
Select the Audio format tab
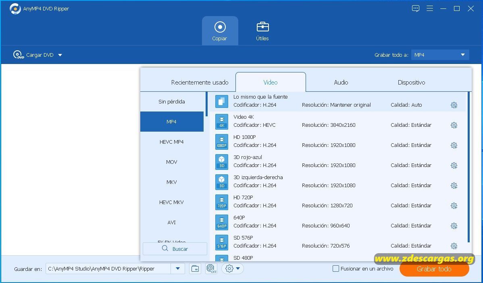[341, 83]
